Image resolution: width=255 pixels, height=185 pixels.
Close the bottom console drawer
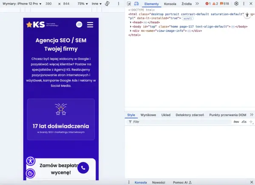pos(252,182)
